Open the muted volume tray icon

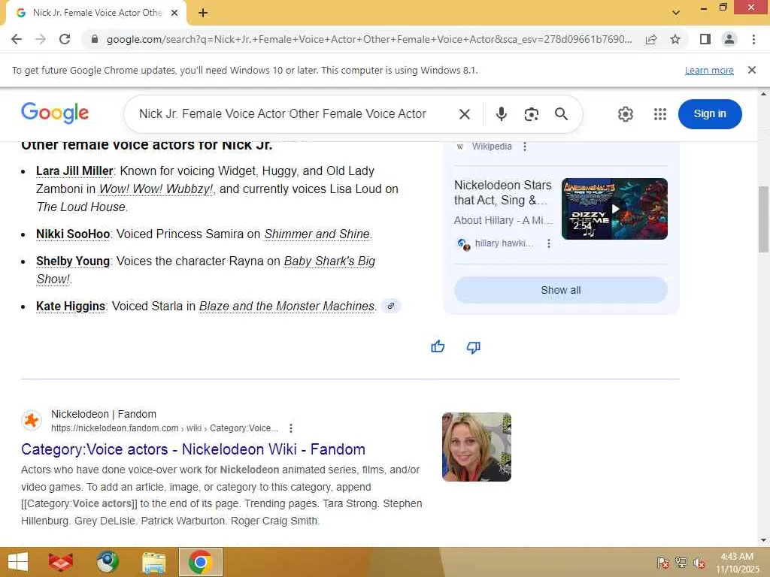tap(699, 562)
